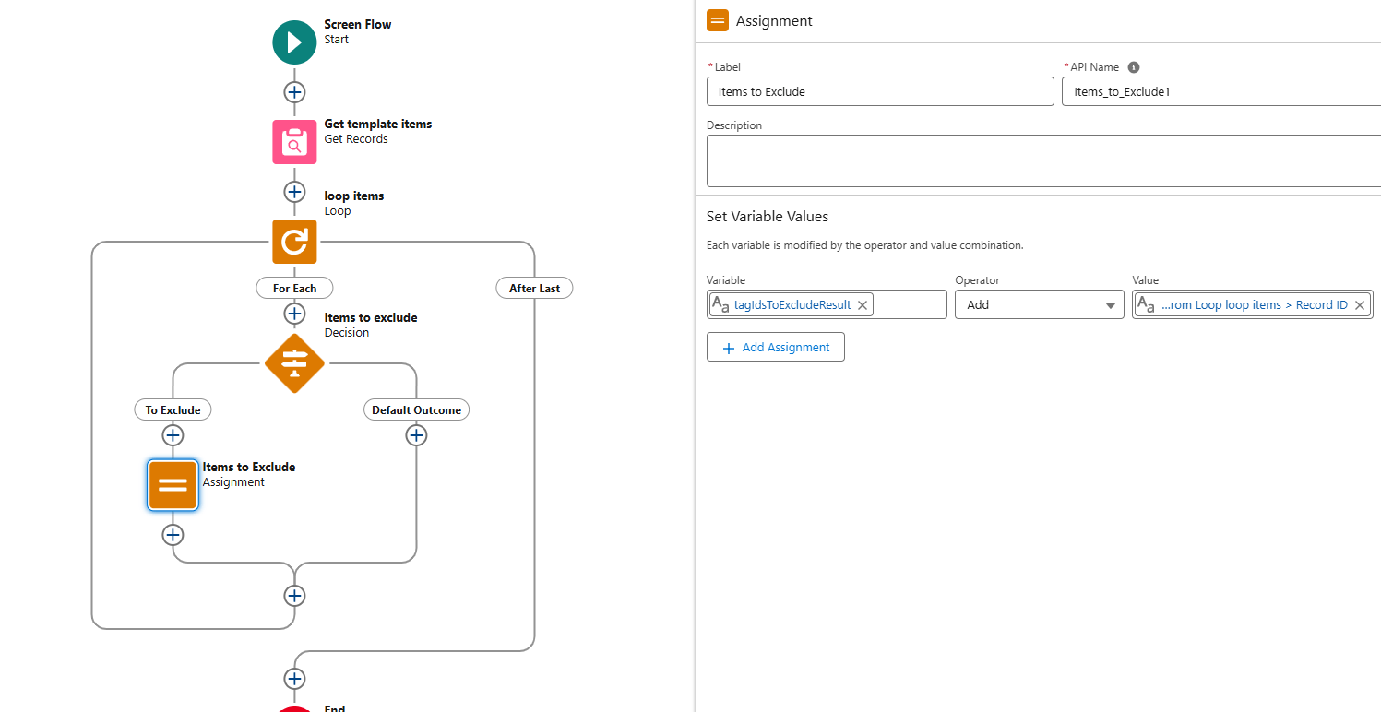Edit the API Name field Items_to_Exclude1
This screenshot has height=712, width=1381.
(1221, 91)
